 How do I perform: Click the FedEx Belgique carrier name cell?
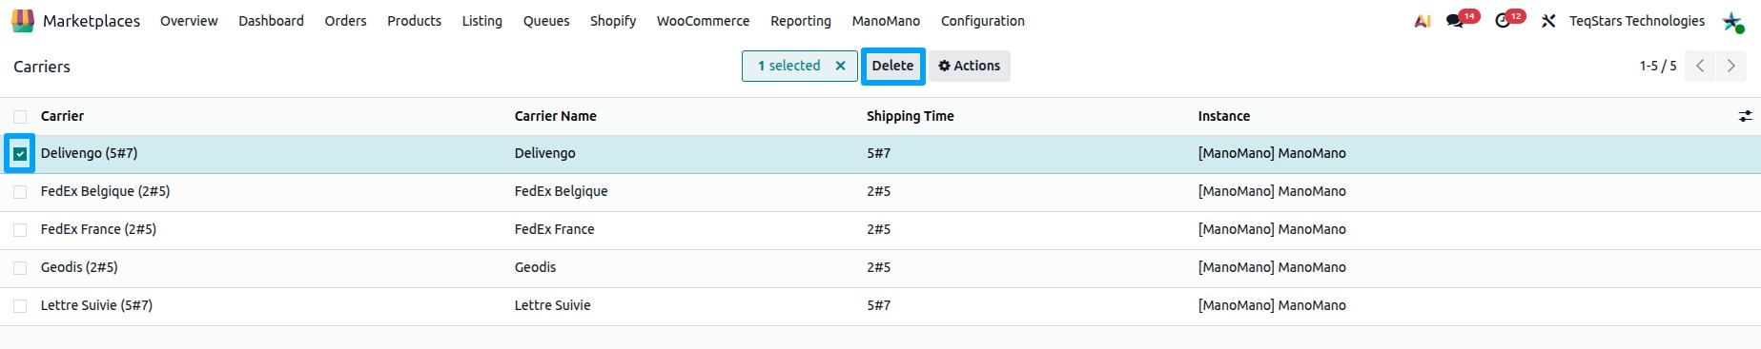tap(561, 191)
